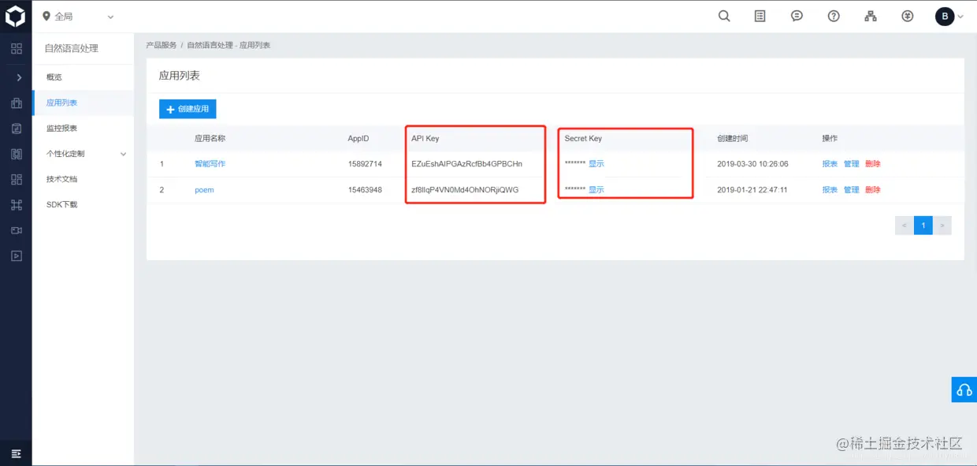
Task: Click the AppID 15892714
Action: click(365, 164)
